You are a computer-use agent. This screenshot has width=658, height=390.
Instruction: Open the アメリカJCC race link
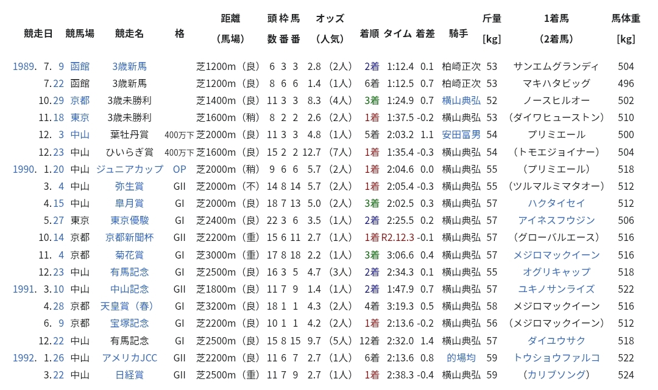pyautogui.click(x=129, y=358)
